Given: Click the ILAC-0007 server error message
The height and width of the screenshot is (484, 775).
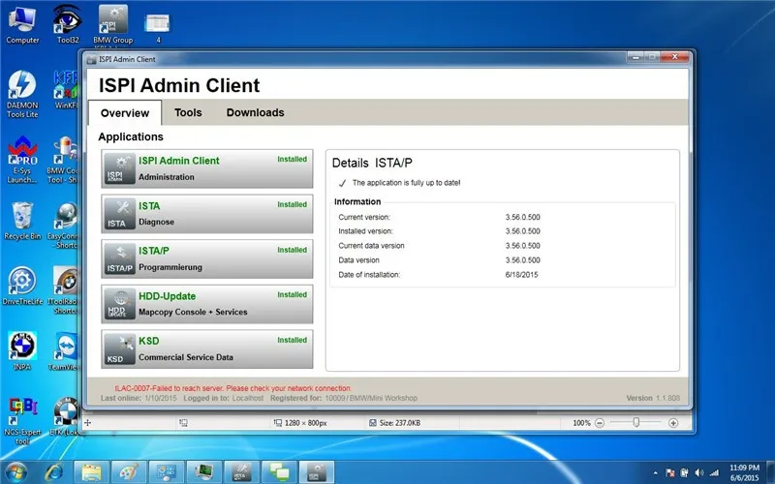Looking at the screenshot, I should 232,388.
